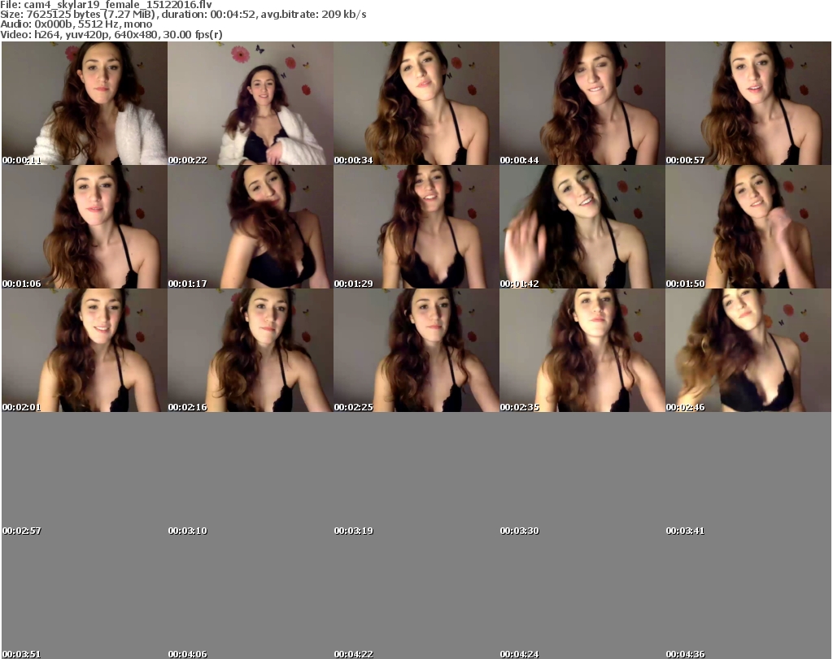Choose the frame at 00:00:44
The height and width of the screenshot is (659, 833).
(582, 103)
